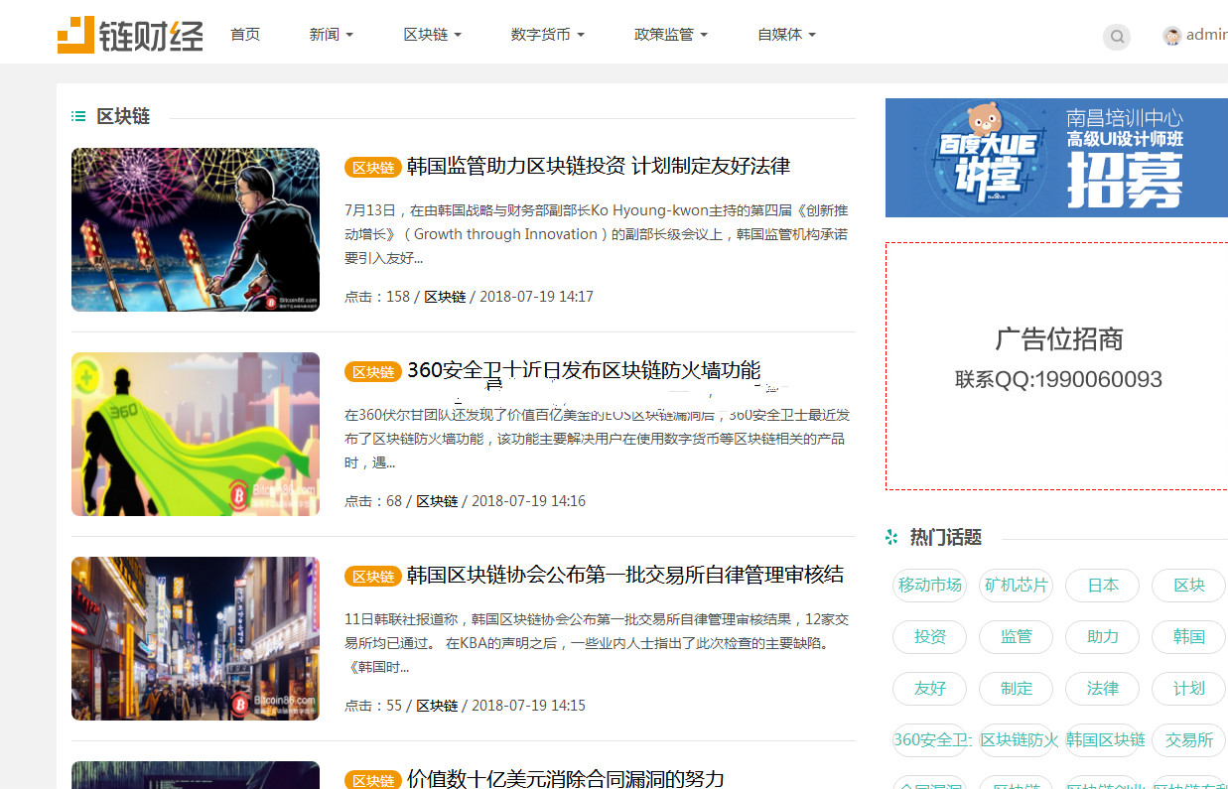The width and height of the screenshot is (1228, 789).
Task: Select the 计划 hot topic tag
Action: pyautogui.click(x=1189, y=689)
